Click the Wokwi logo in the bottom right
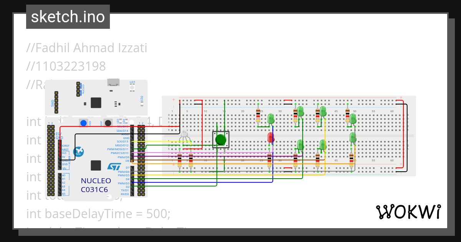 pyautogui.click(x=409, y=211)
